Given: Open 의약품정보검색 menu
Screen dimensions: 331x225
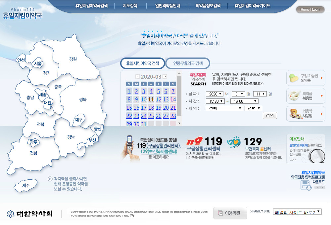Looking at the screenshot, I should (208, 6).
